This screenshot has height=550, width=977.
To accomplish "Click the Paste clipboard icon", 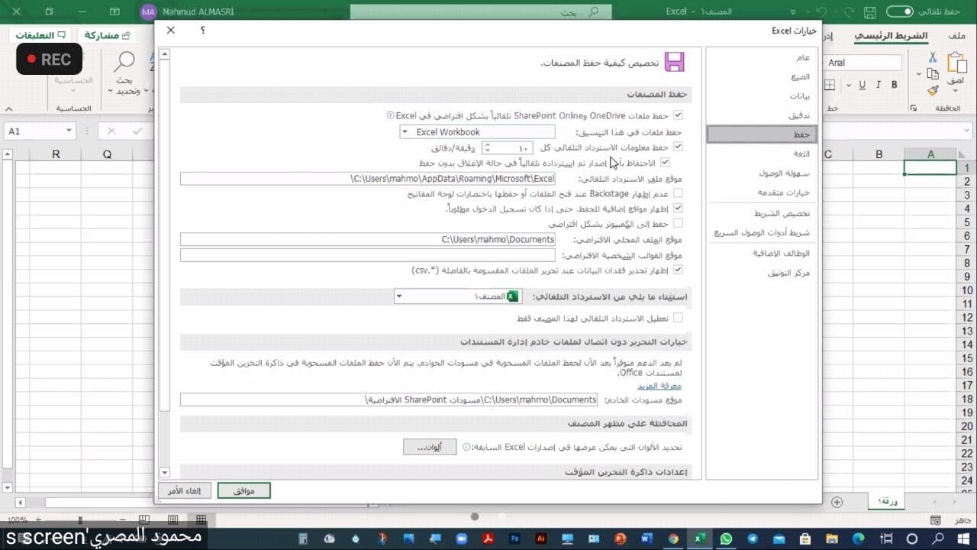I will click(957, 63).
